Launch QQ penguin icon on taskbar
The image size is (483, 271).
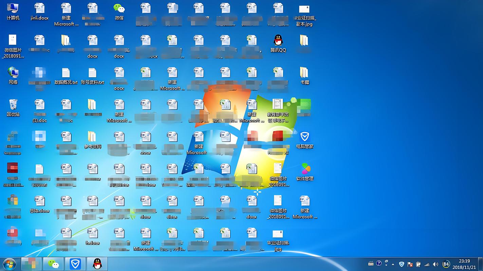click(x=97, y=264)
